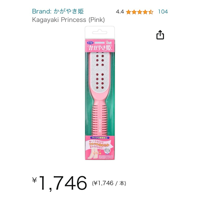The image size is (200, 200).
Task: Open the 104 customer reviews link
Action: pyautogui.click(x=163, y=12)
